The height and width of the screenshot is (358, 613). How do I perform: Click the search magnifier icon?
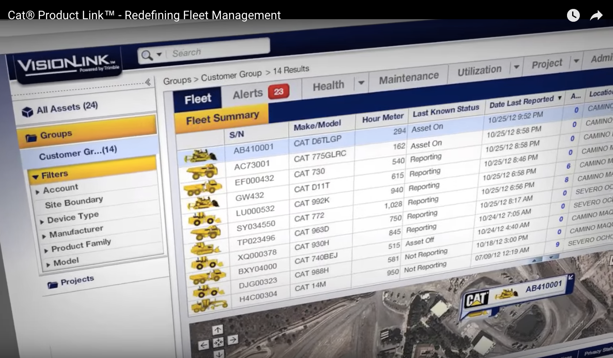pyautogui.click(x=147, y=55)
